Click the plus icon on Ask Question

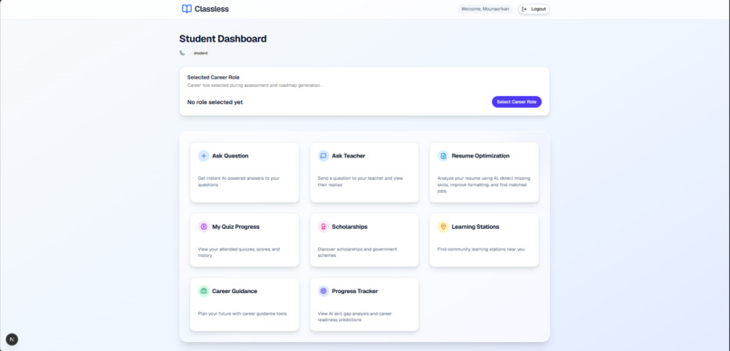204,156
